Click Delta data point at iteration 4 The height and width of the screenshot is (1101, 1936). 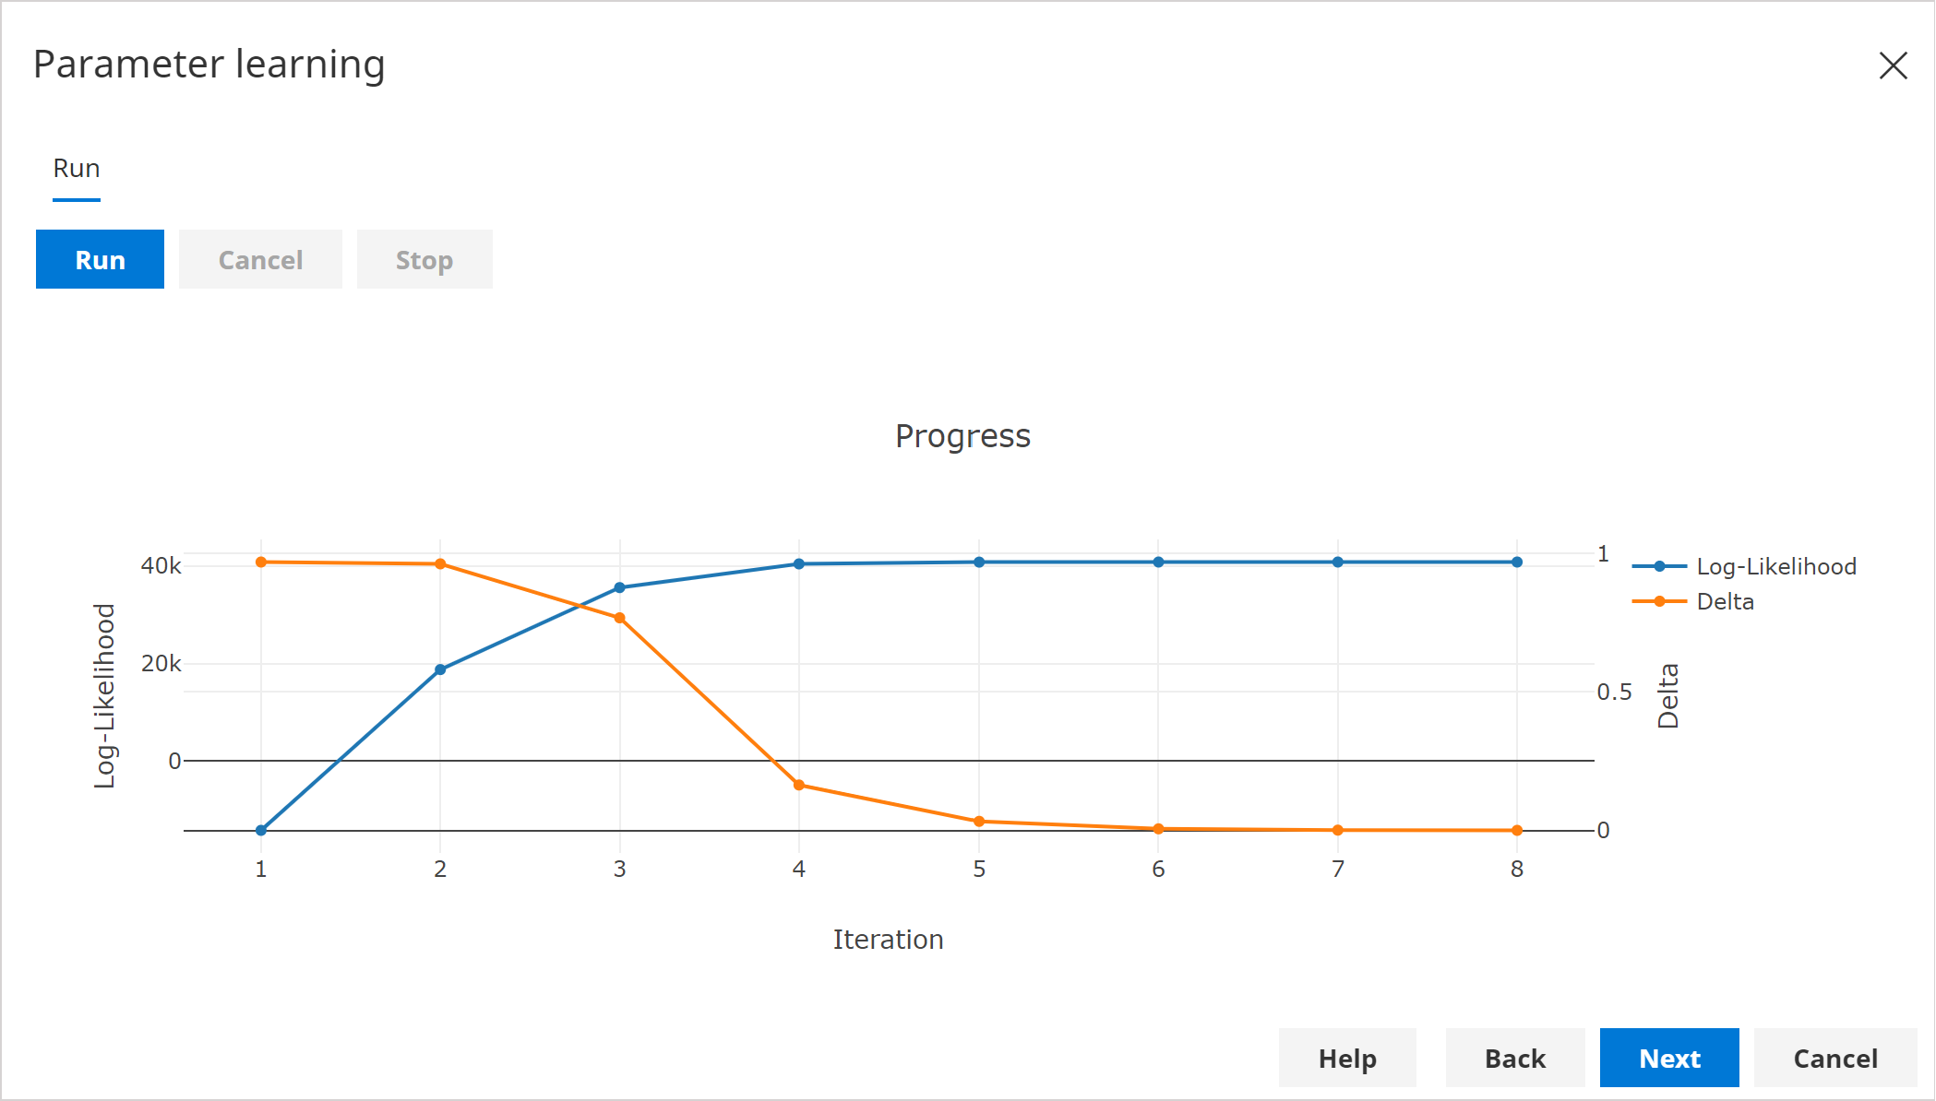tap(799, 786)
